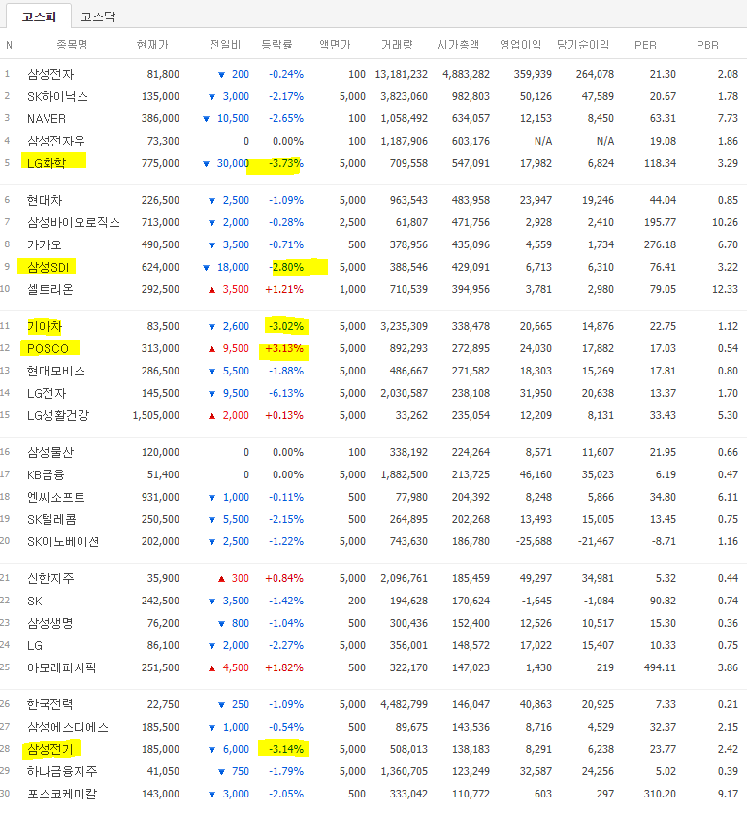Select 셀트리온 PBR value 12.33
The height and width of the screenshot is (813, 747).
click(725, 289)
